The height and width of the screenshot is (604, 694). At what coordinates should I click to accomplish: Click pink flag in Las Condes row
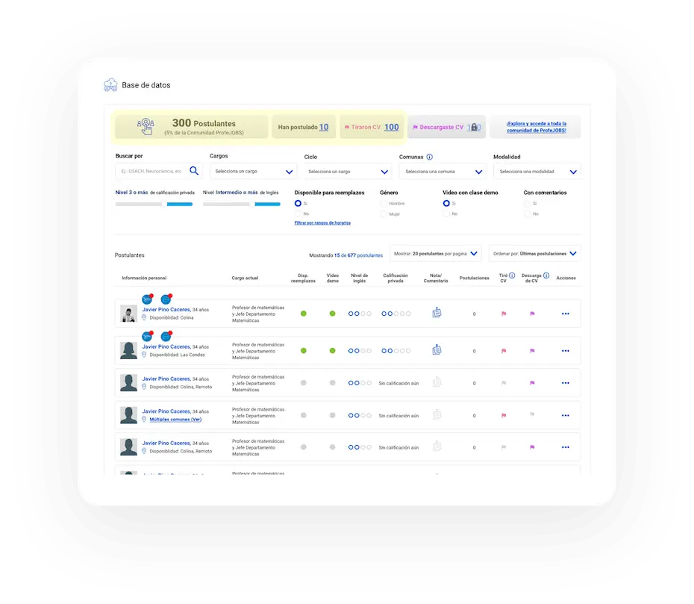tap(503, 351)
